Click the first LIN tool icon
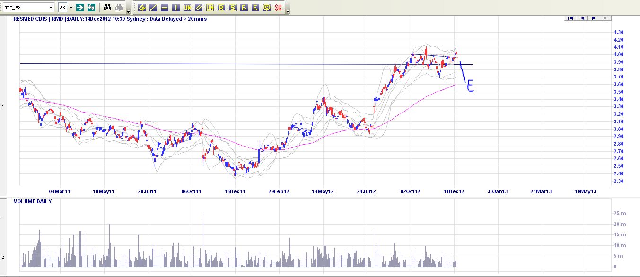Viewport: 640px width, 277px height. click(187, 8)
